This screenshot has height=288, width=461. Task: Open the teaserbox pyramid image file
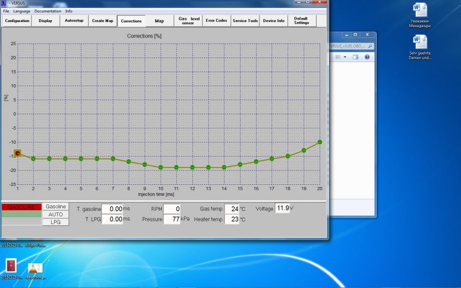35,267
